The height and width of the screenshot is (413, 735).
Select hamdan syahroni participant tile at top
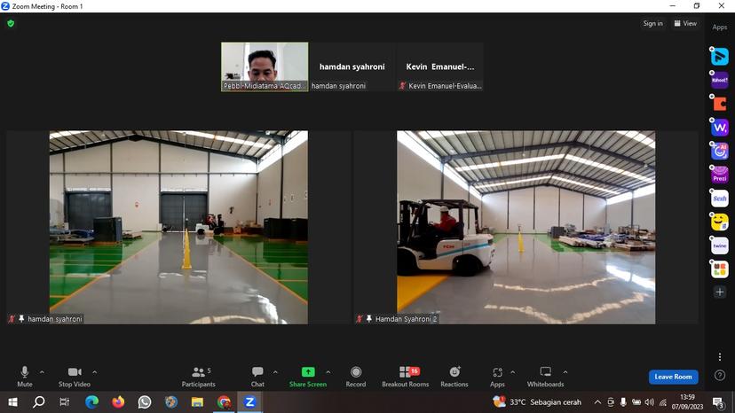coord(352,66)
